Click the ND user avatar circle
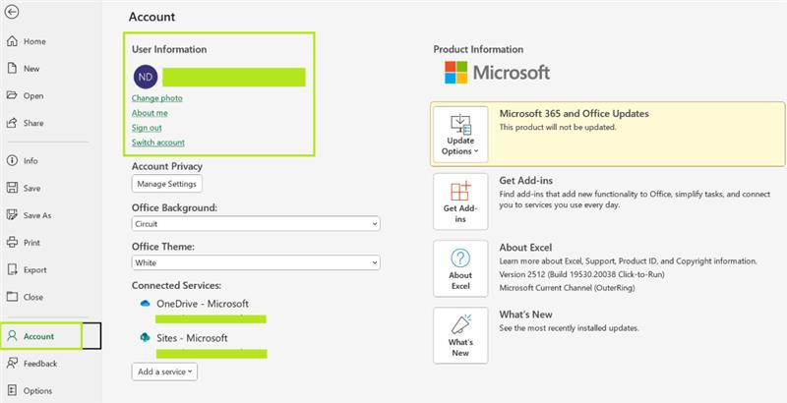787x403 pixels. pos(146,77)
